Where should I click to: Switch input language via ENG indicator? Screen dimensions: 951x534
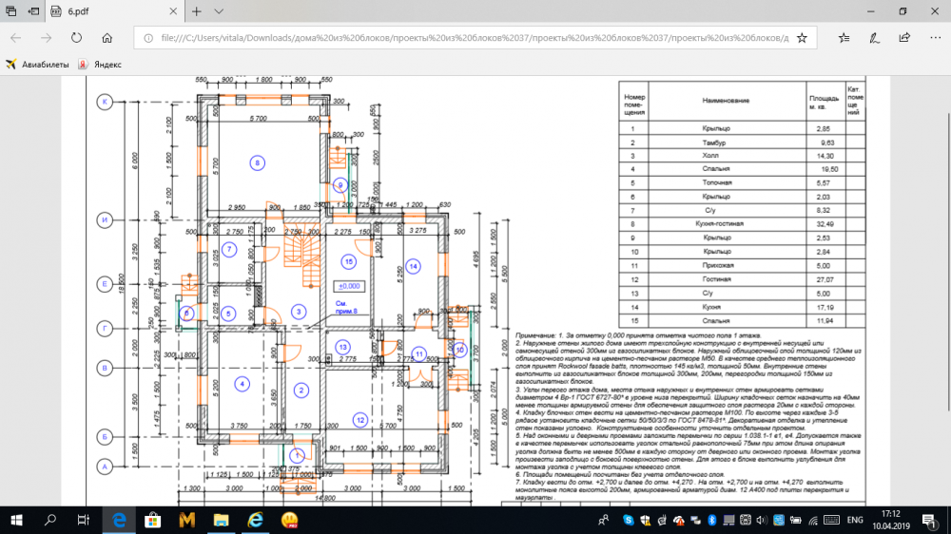pyautogui.click(x=855, y=519)
